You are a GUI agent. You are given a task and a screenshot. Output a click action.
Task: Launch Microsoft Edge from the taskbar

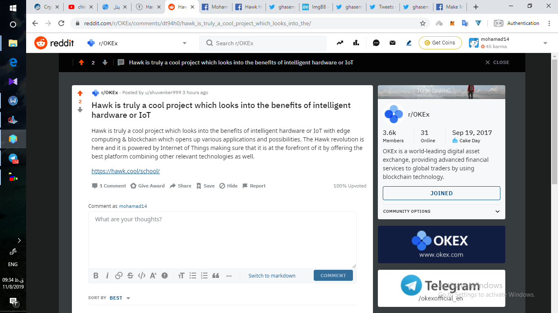click(13, 62)
